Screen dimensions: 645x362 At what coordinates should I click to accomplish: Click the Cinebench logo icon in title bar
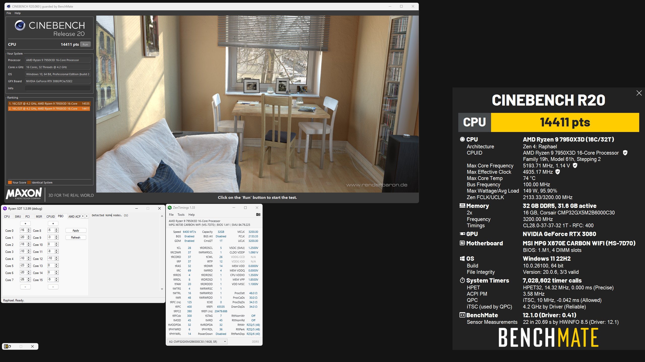pyautogui.click(x=9, y=6)
